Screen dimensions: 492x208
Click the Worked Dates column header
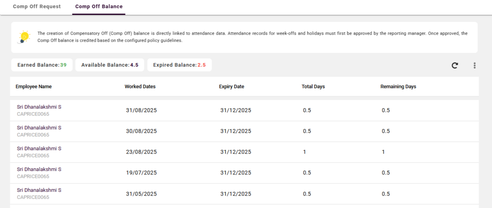(140, 87)
